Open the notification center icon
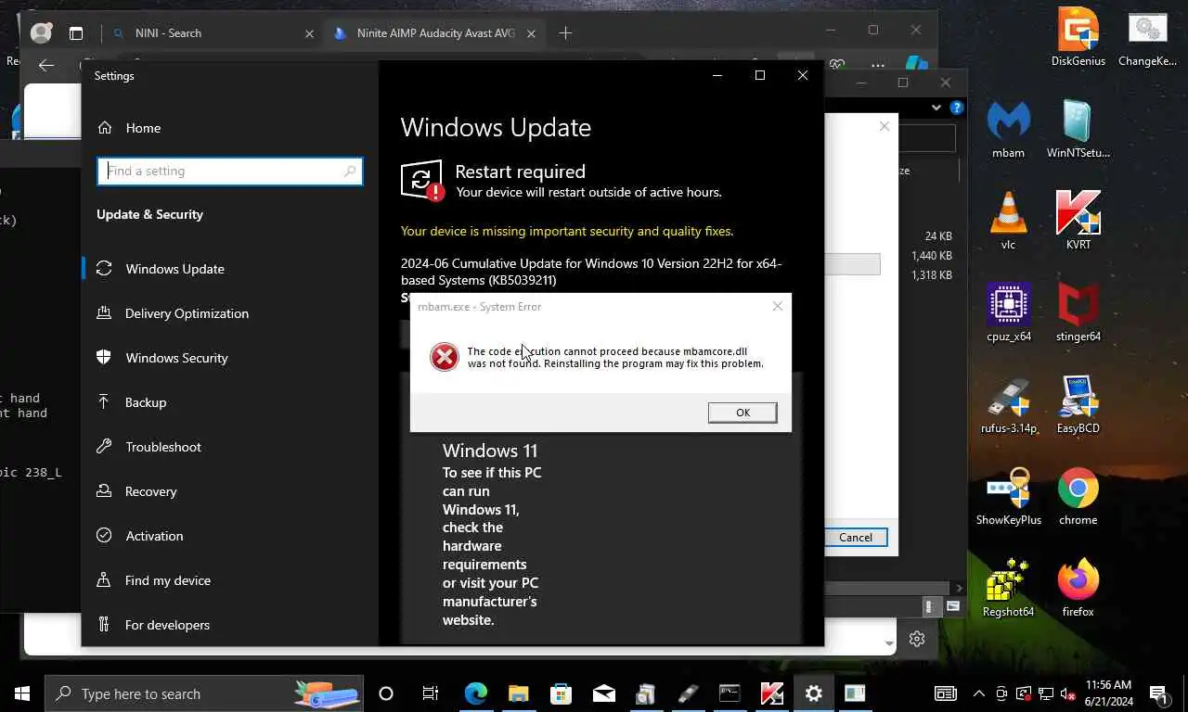Screen dimensions: 1188x712 coord(1160,693)
